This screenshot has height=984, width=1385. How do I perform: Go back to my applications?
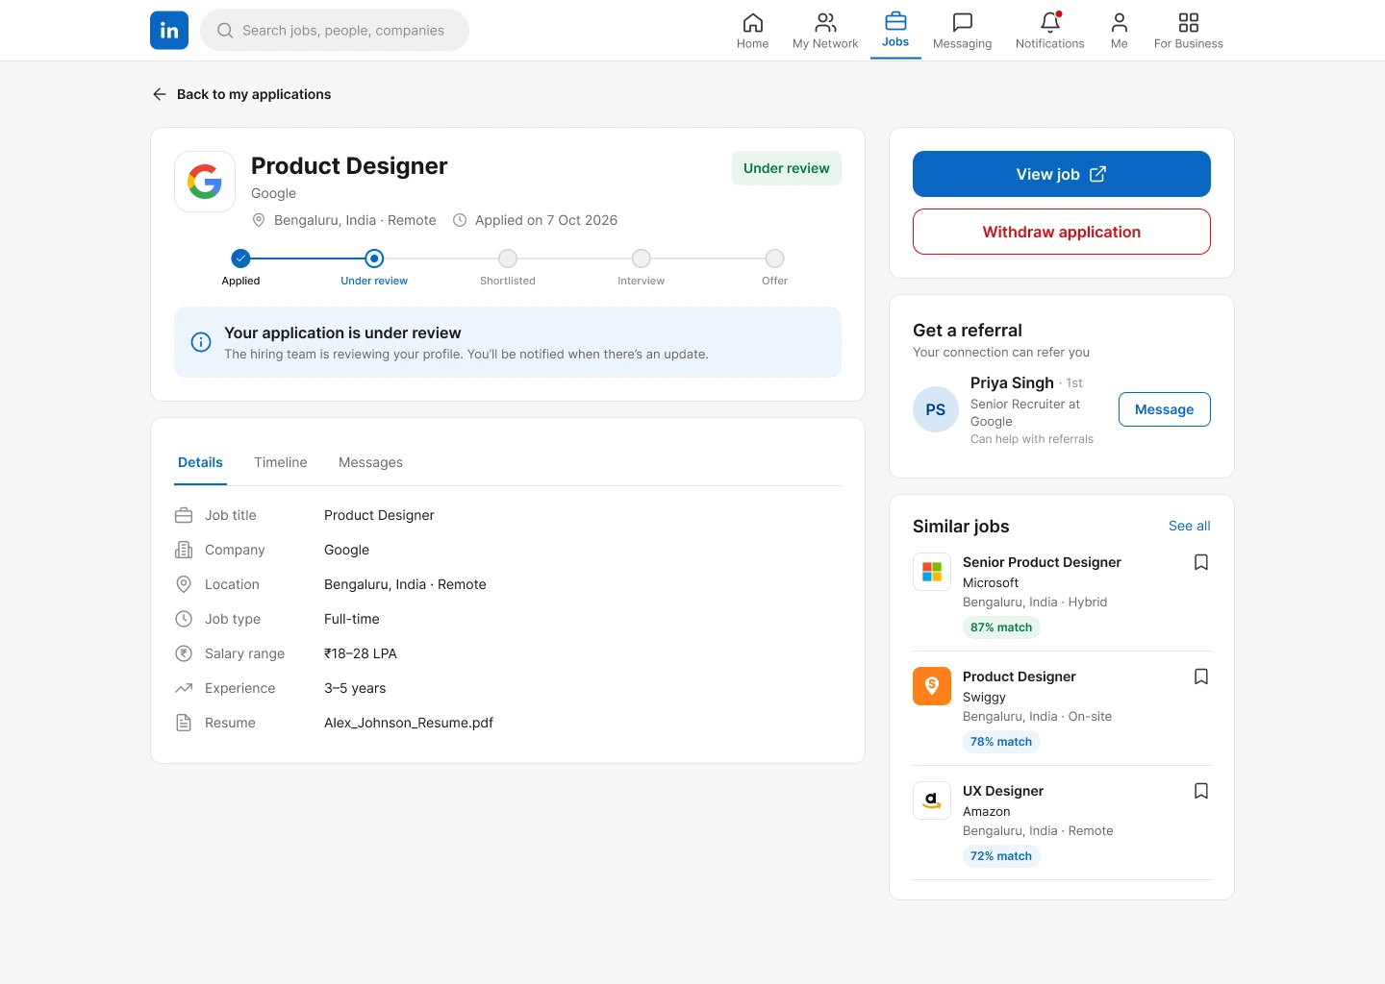(241, 94)
